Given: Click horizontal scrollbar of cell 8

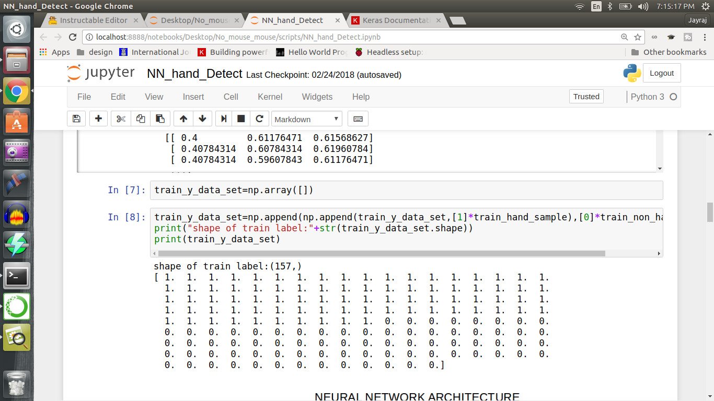Looking at the screenshot, I should (381, 253).
